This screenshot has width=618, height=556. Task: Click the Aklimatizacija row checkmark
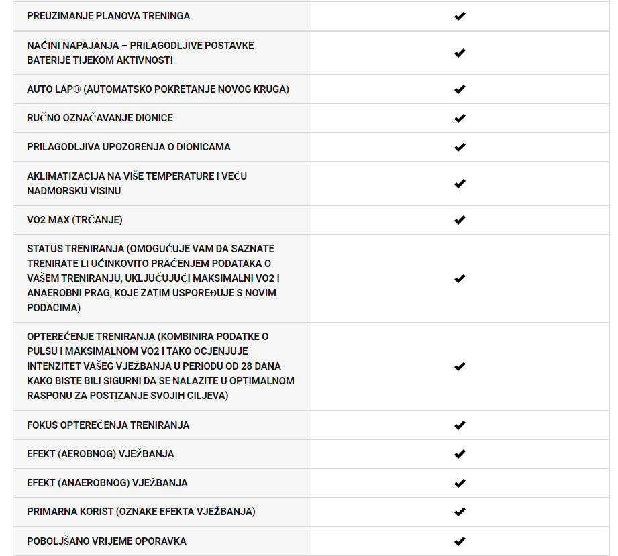point(460,184)
